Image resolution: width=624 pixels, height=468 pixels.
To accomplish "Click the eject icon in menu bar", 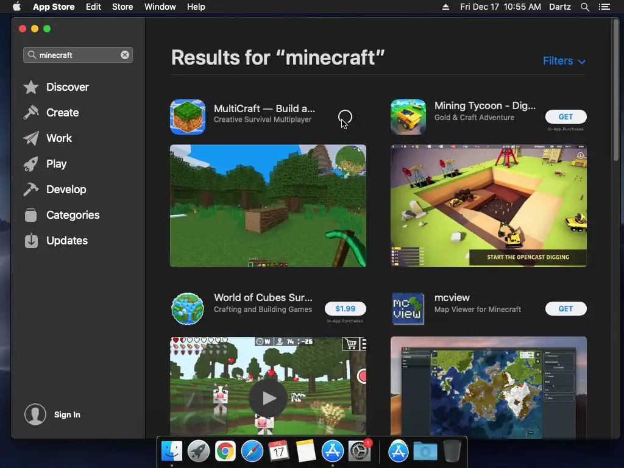I will coord(445,7).
